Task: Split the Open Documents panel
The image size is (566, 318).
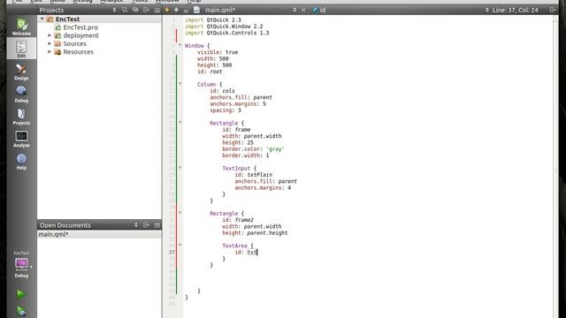Action: click(x=146, y=225)
